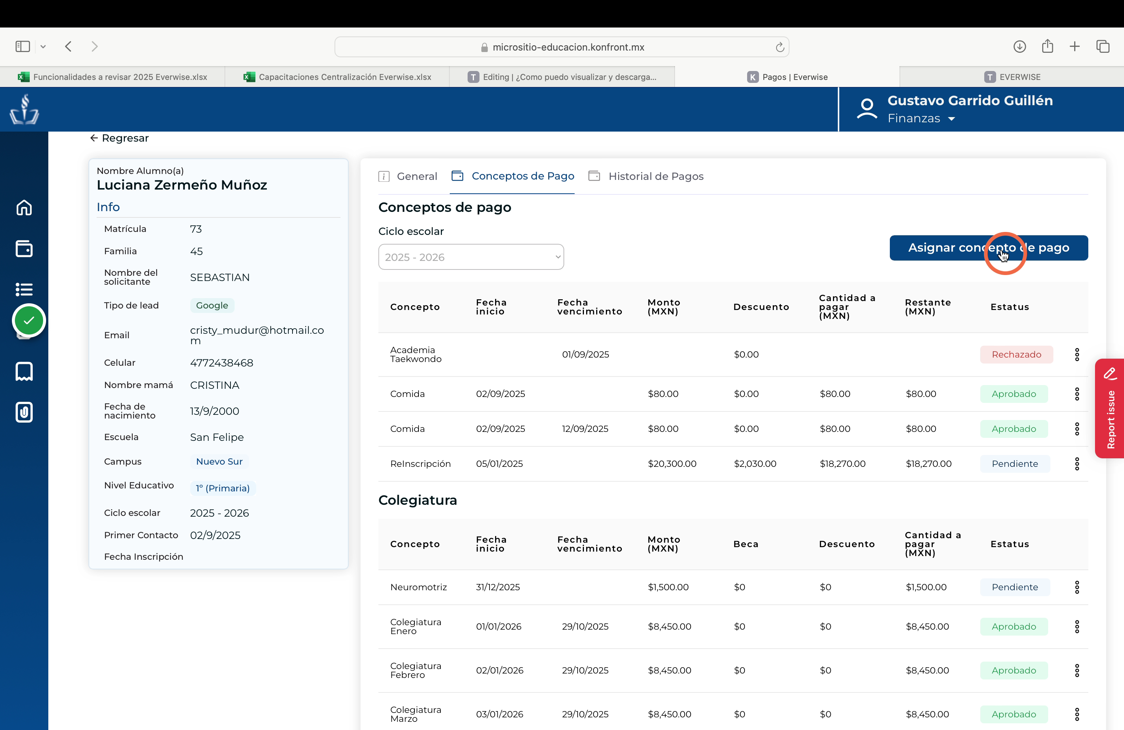
Task: Click the Nuevo Sur campus tag
Action: [219, 461]
